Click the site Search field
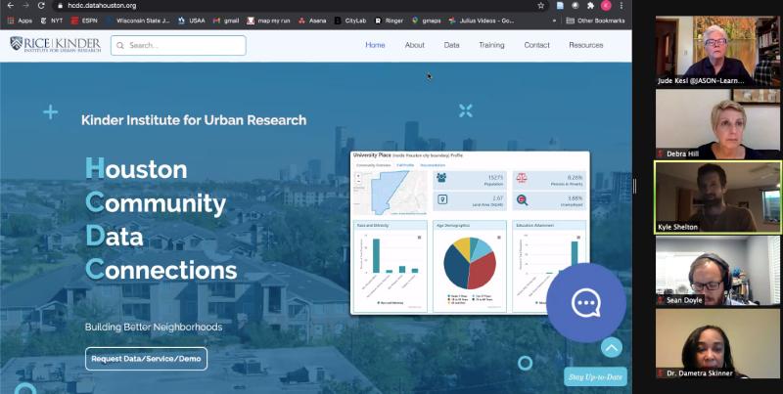Screen dimensions: 783x394 [178, 45]
